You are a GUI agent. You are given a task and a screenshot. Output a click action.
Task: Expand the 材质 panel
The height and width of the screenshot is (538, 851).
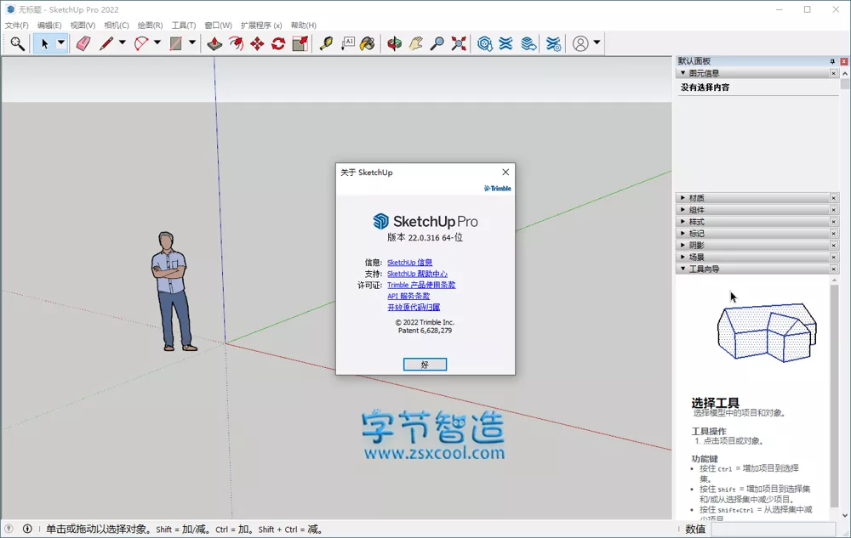[683, 198]
